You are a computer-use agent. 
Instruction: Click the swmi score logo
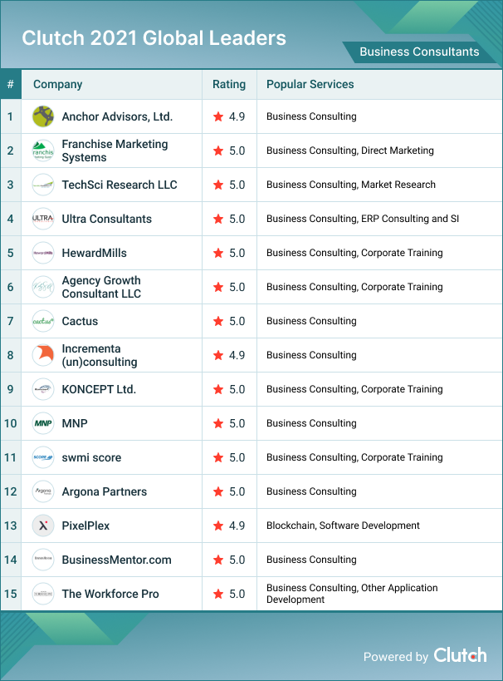(x=43, y=457)
